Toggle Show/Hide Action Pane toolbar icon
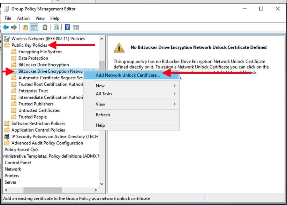 click(76, 27)
